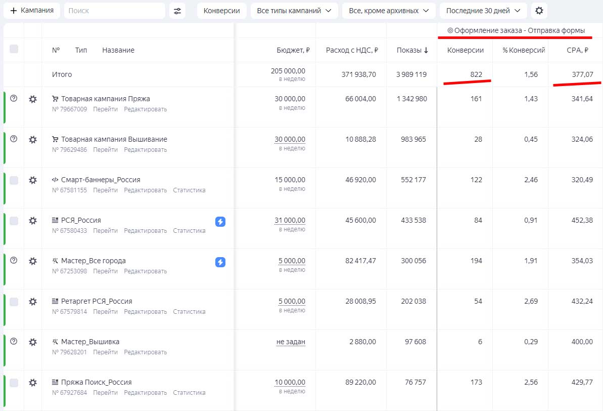603x411 pixels.
Task: Click question mark status on Мастер_Вышивка row
Action: click(x=14, y=342)
